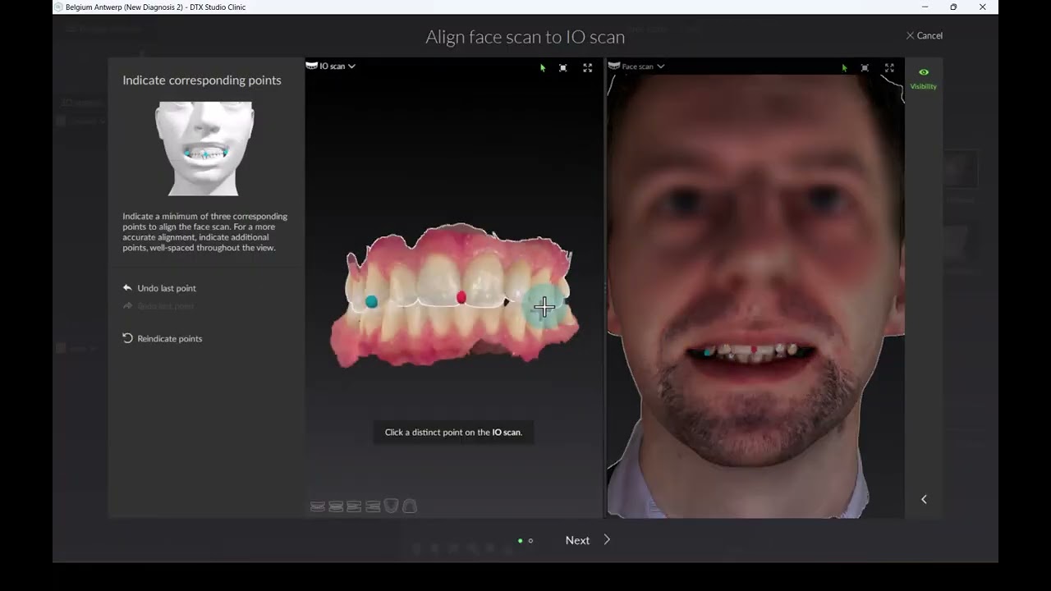Click the DTX Studio Clinic app icon in title bar
Image resolution: width=1051 pixels, height=591 pixels.
(58, 7)
